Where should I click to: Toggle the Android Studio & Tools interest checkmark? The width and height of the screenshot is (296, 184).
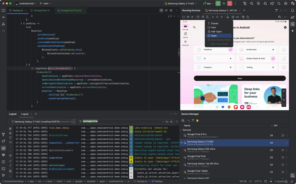coord(273,58)
